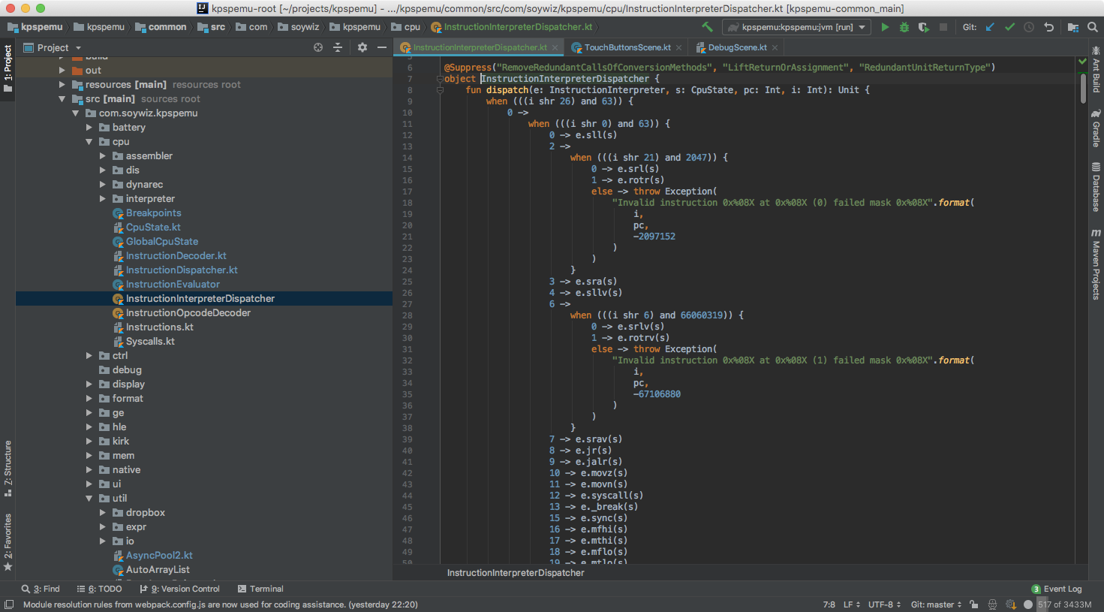Screen dimensions: 1104x612
Task: Commit changes with the Git checkmark icon
Action: click(1009, 27)
